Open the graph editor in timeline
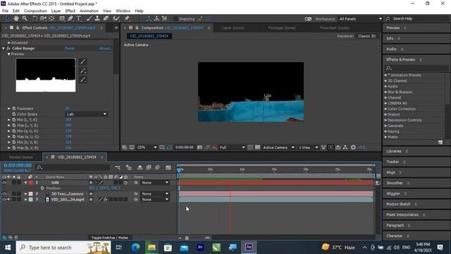Screen dimensions: 451x254 (168, 167)
